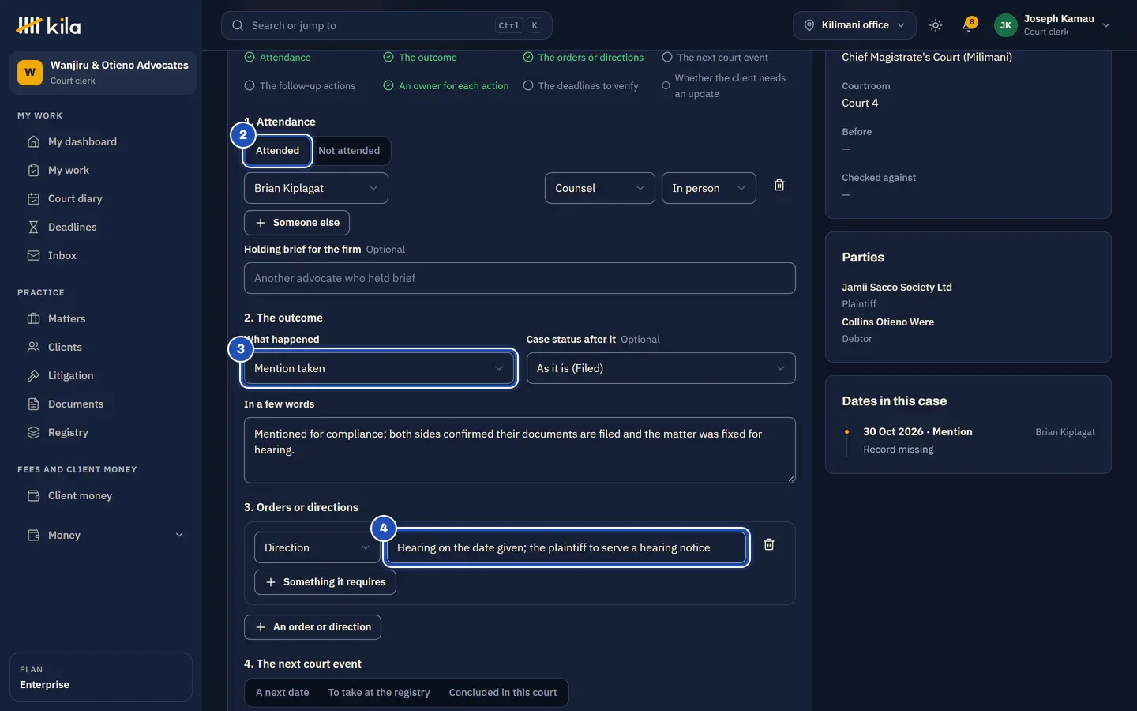Screen dimensions: 1137x711
Task: Open the Counsel role dropdown
Action: [600, 188]
